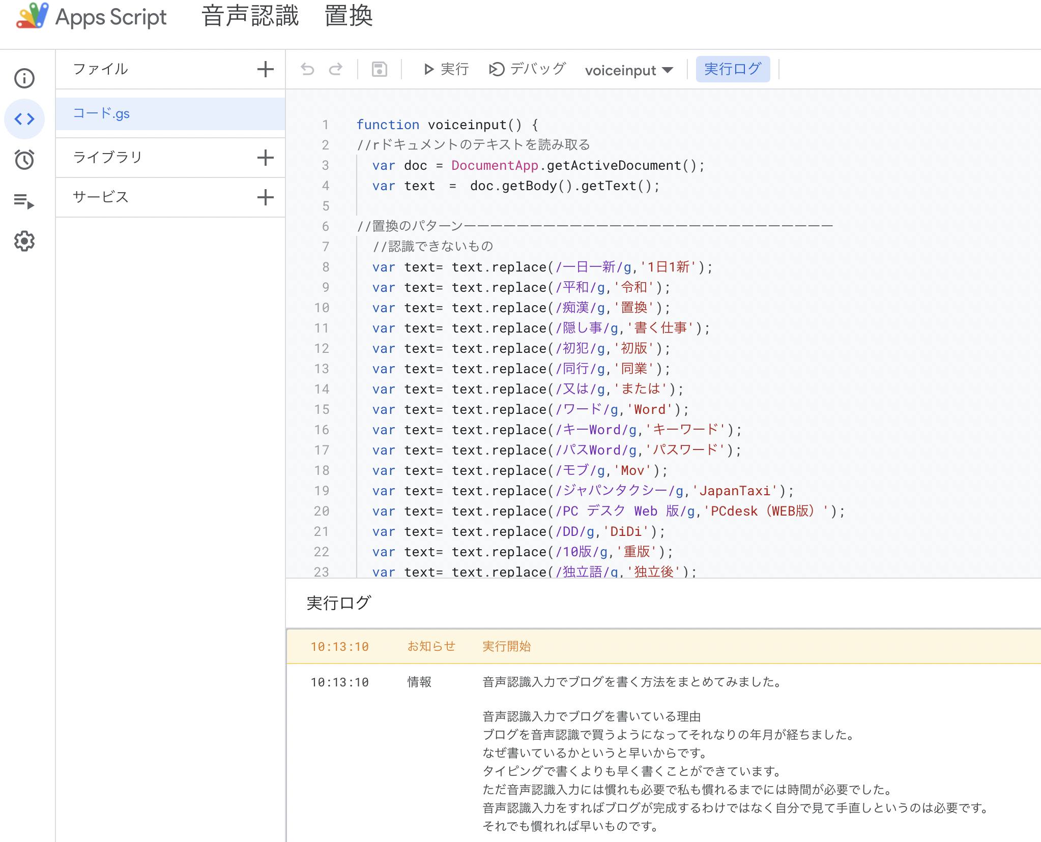Click the Apps Script logo
The width and height of the screenshot is (1041, 842).
(x=33, y=16)
